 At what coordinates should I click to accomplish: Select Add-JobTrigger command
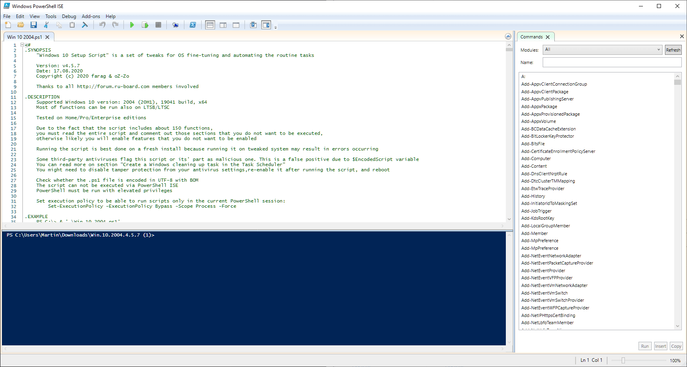click(x=536, y=211)
